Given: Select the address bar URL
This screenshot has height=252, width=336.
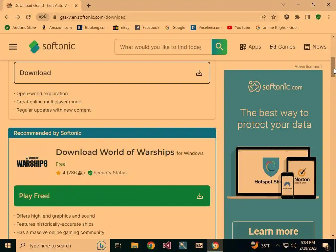Looking at the screenshot, I should pos(93,17).
